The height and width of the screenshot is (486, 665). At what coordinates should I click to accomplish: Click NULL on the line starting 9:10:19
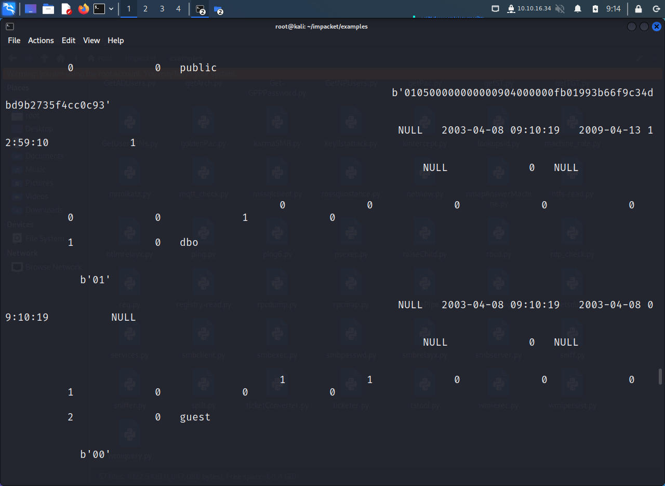click(x=124, y=318)
